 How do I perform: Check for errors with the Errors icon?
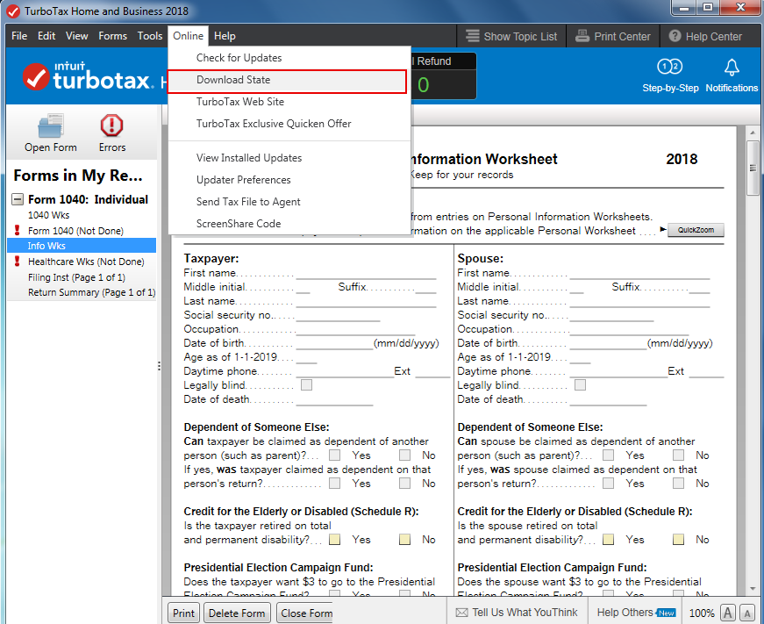tap(111, 132)
